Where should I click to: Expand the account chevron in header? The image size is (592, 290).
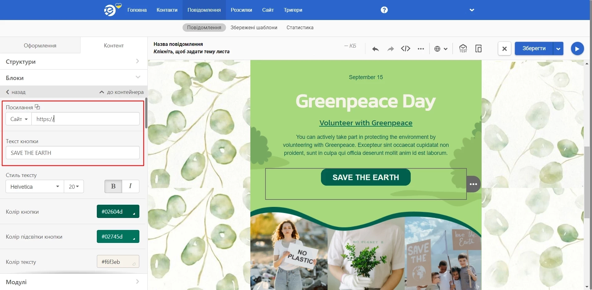click(472, 10)
